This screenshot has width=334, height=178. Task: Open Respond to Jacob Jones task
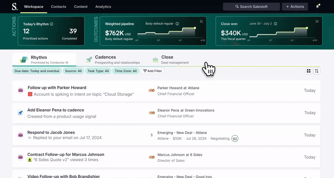51,133
